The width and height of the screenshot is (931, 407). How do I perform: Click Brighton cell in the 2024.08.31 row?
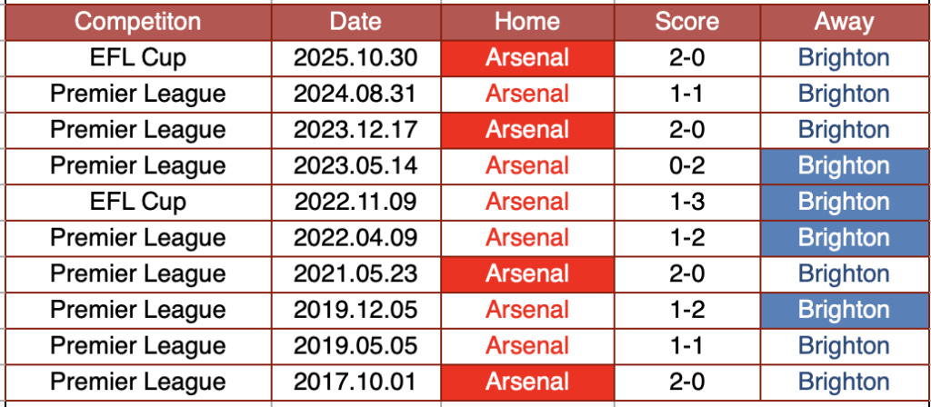tap(844, 94)
